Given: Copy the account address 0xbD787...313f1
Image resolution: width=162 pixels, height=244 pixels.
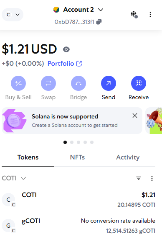Looking at the screenshot, I should click(x=99, y=22).
